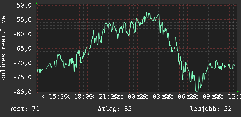Click the -75,0 axis label
241x117 pixels.
[x=23, y=77]
